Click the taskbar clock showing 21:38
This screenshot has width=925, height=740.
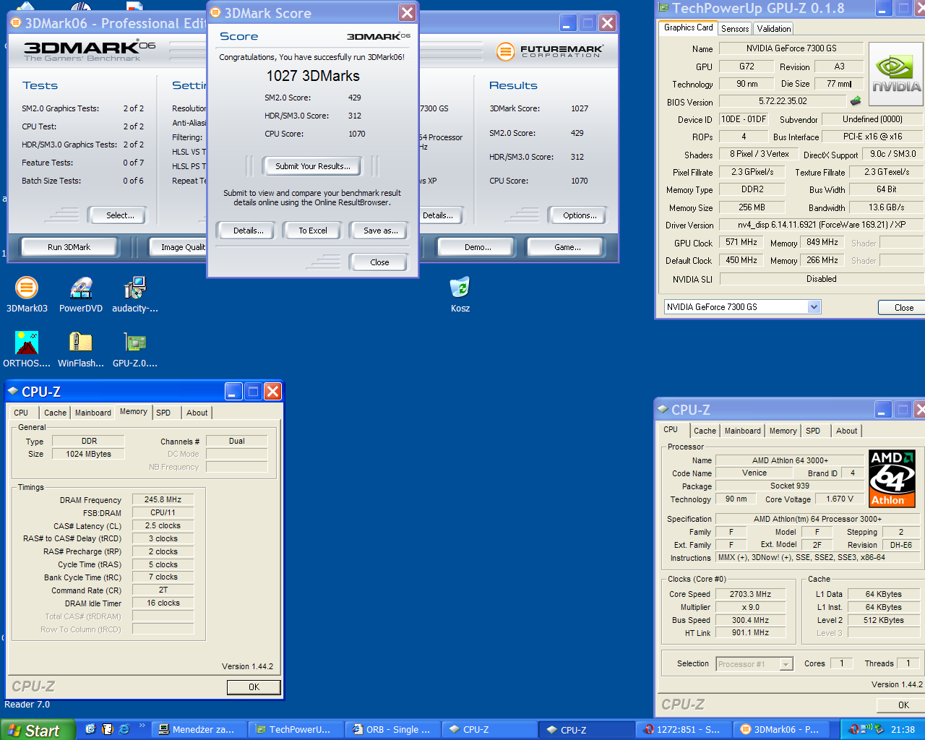point(903,730)
